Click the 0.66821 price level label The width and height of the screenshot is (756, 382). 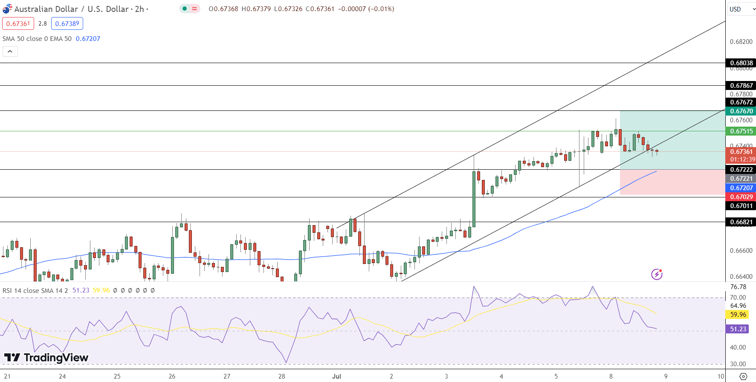[741, 222]
